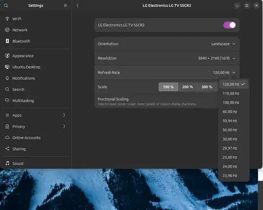Toggle the LG TV SSCR2 display switch
Screen dimensions: 263x210
point(229,25)
